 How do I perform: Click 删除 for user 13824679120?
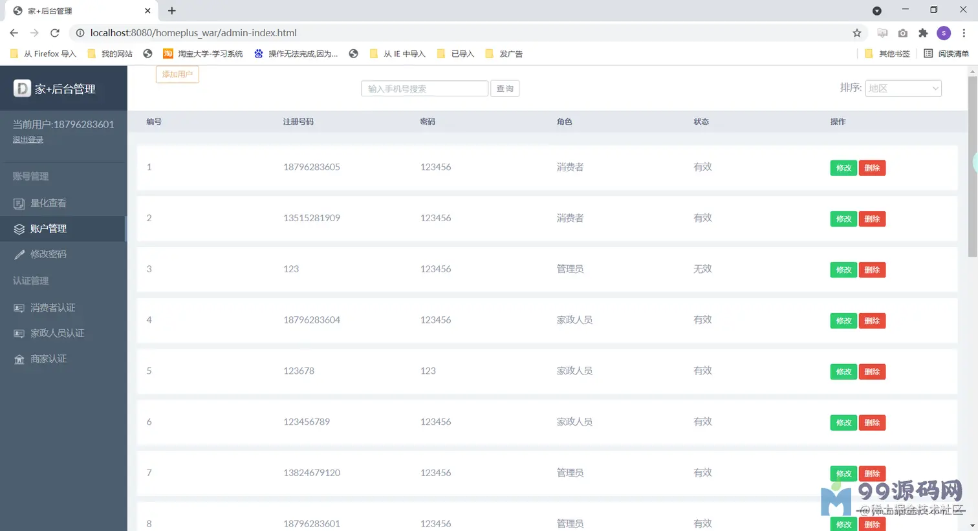click(x=872, y=474)
